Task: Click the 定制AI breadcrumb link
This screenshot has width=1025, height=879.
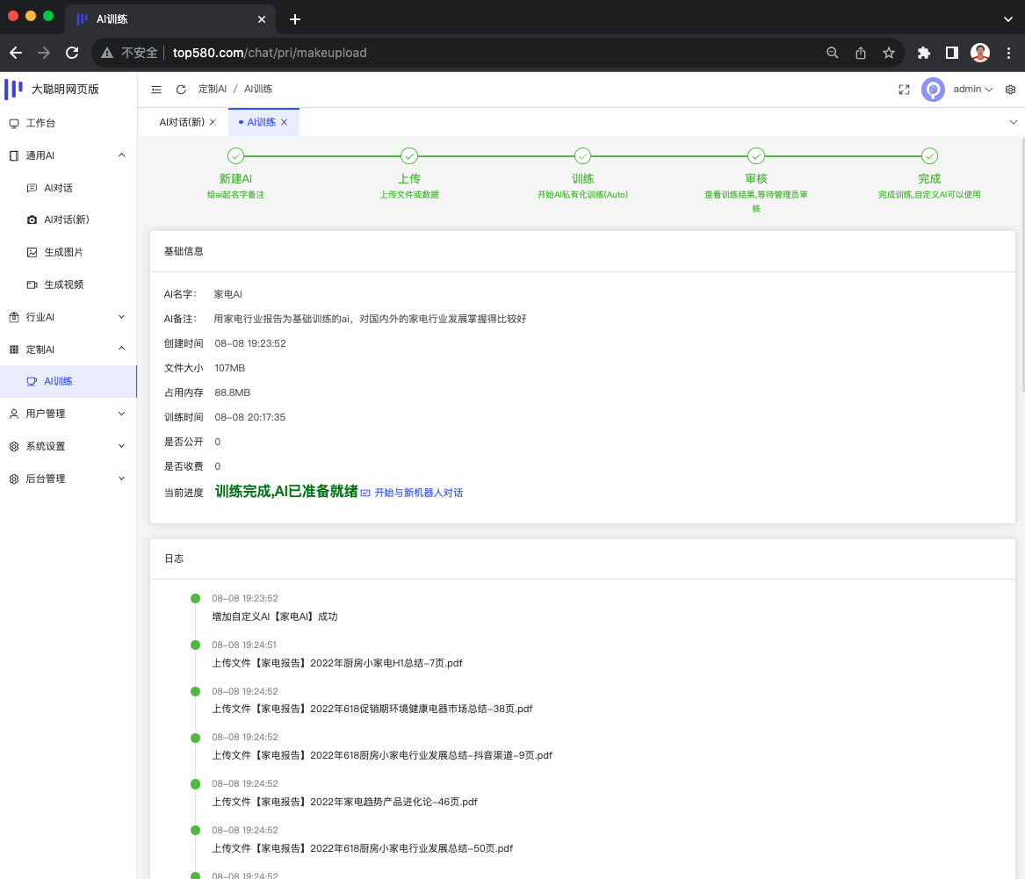Action: point(213,90)
